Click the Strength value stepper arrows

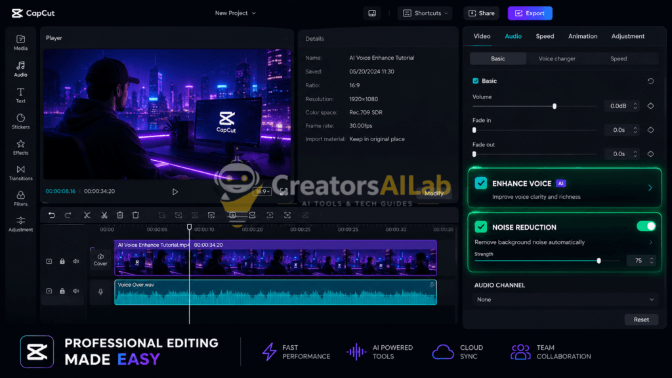click(x=652, y=261)
